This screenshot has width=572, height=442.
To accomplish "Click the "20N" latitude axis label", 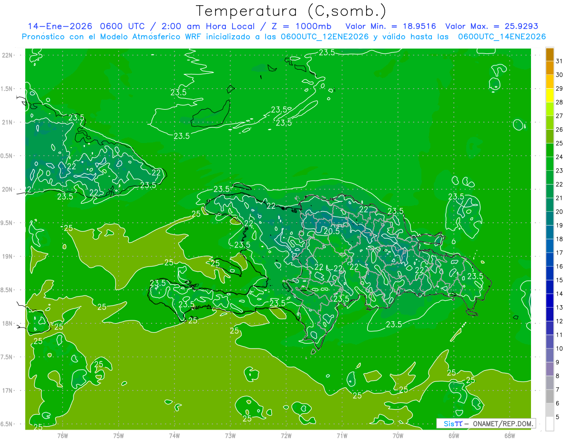I will click(x=8, y=189).
